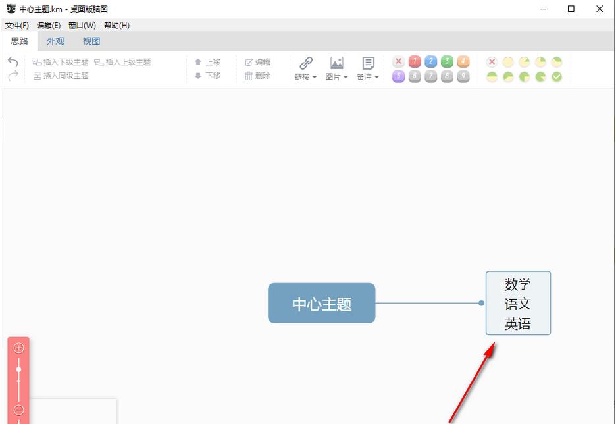Click the 下移 move down button
This screenshot has width=616, height=424.
coord(208,75)
